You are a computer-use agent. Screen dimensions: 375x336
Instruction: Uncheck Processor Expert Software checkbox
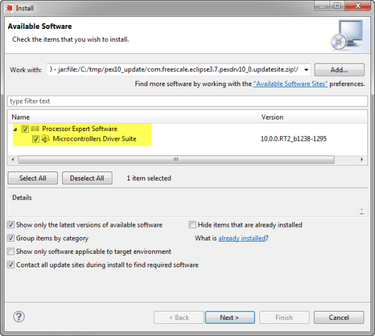(25, 129)
